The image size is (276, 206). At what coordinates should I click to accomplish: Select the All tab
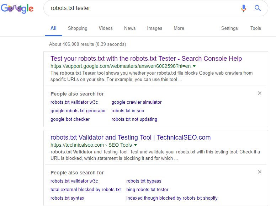53,28
